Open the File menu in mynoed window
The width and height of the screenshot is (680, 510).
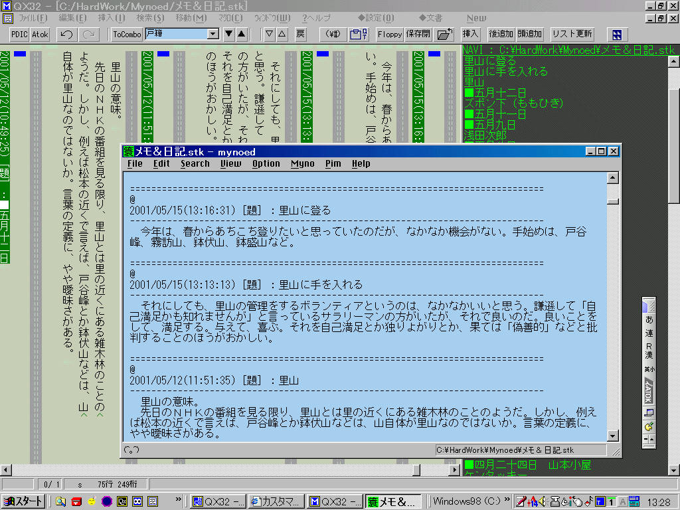pos(135,163)
